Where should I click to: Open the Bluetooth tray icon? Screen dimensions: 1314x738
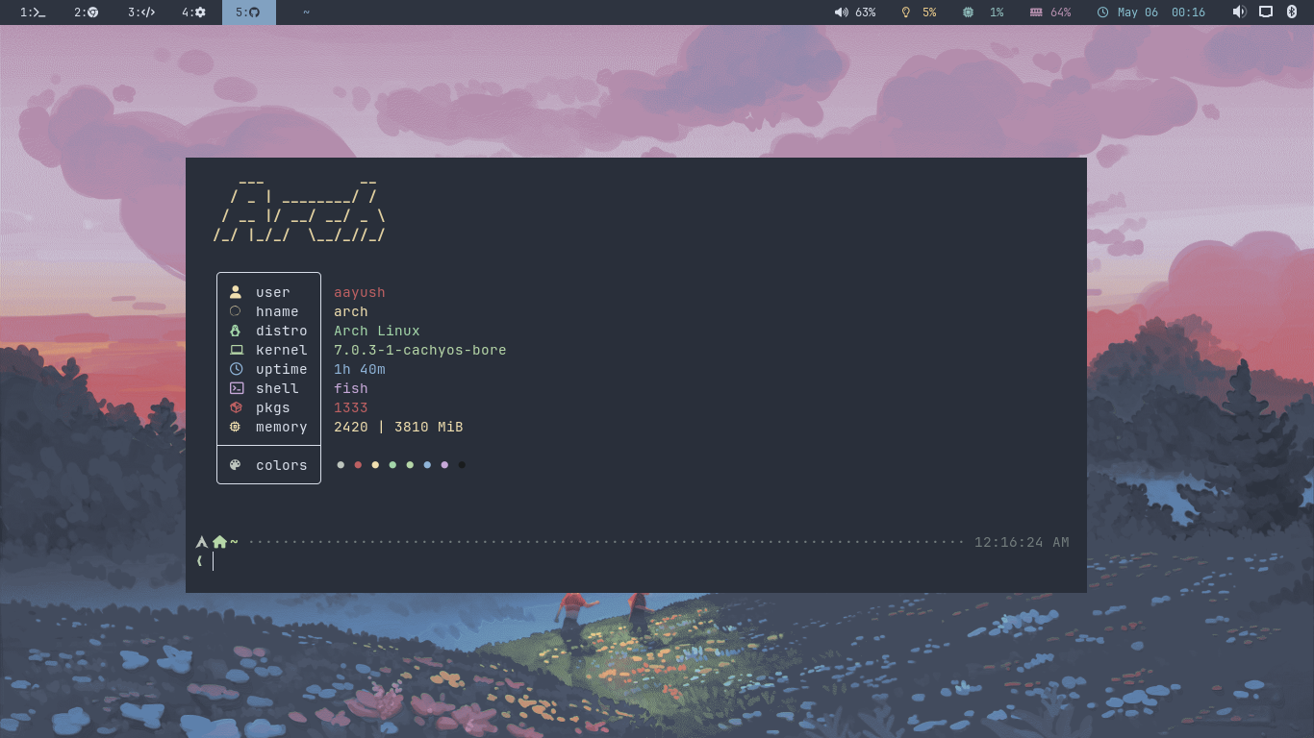pos(1293,12)
